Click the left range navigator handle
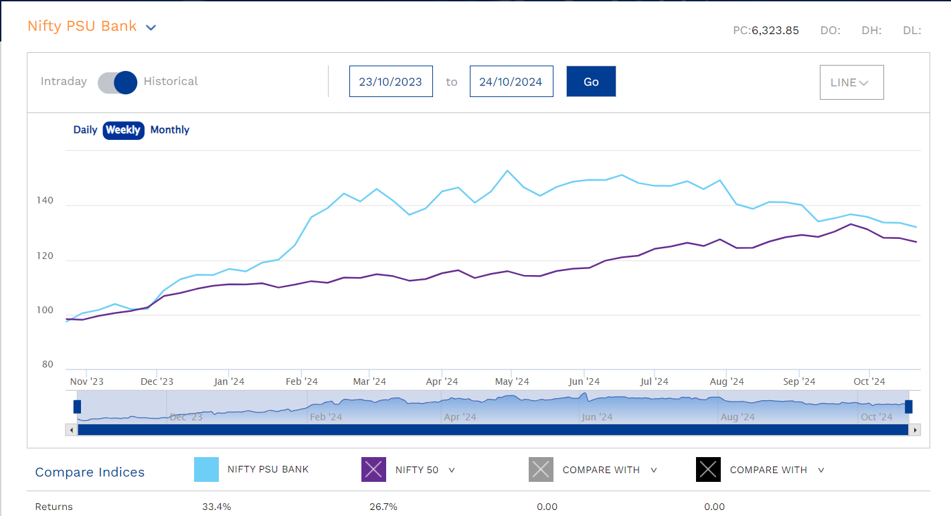951x516 pixels. (x=77, y=406)
